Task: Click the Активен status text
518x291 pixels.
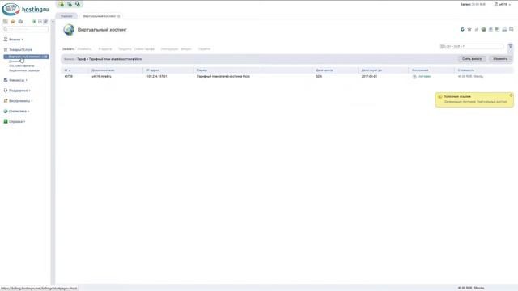Action: point(424,76)
